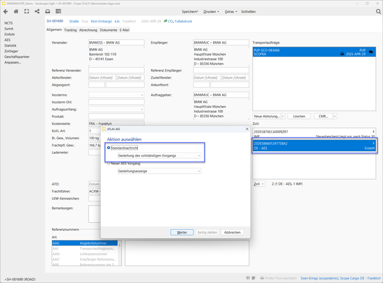This screenshot has width=383, height=283.
Task: Click the Weiter button
Action: click(x=182, y=233)
